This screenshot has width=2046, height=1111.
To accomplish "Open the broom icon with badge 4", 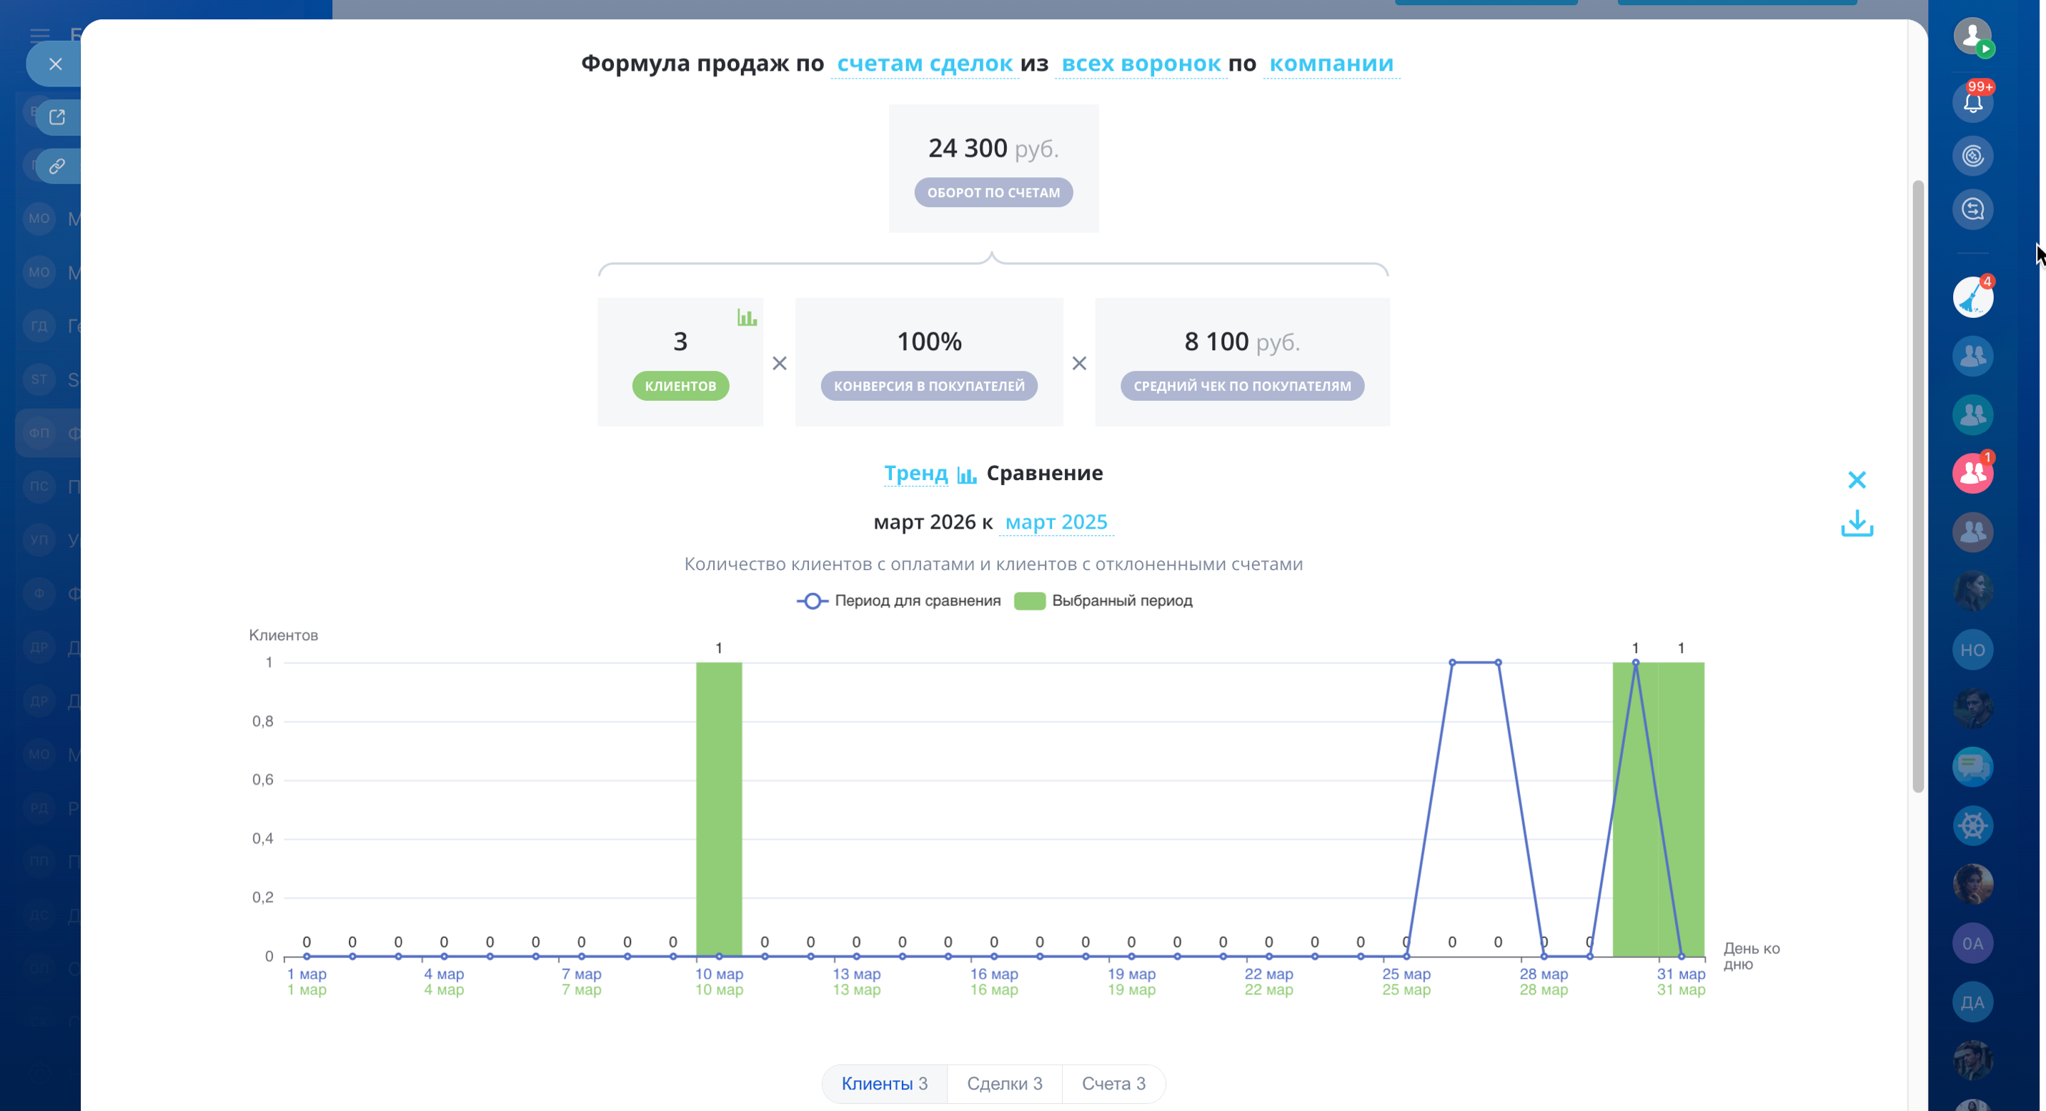I will pyautogui.click(x=1972, y=298).
